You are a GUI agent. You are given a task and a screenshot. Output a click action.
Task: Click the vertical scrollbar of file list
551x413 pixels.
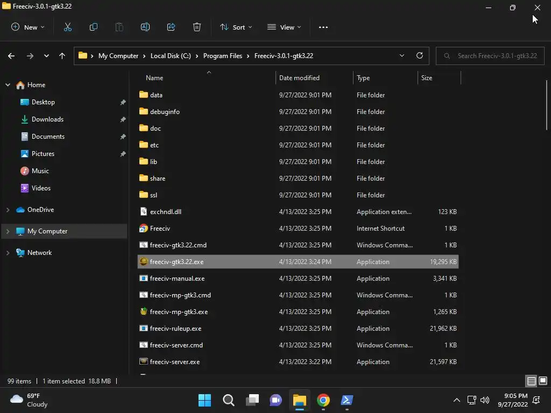(x=547, y=105)
